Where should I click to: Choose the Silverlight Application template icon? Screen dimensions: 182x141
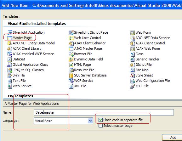(x=10, y=32)
